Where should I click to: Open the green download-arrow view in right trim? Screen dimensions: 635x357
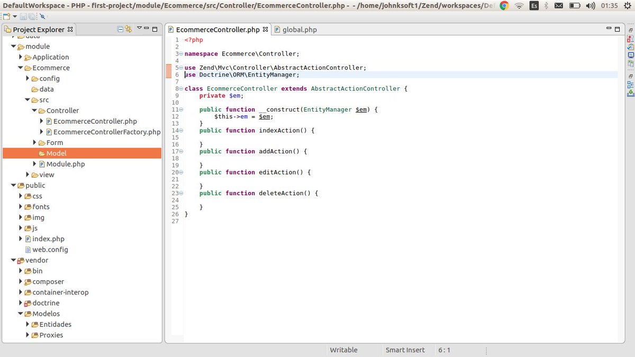click(631, 93)
